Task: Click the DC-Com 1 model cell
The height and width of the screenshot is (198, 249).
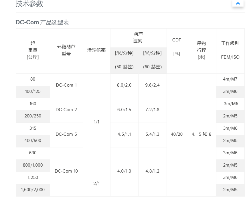Action: (x=66, y=85)
